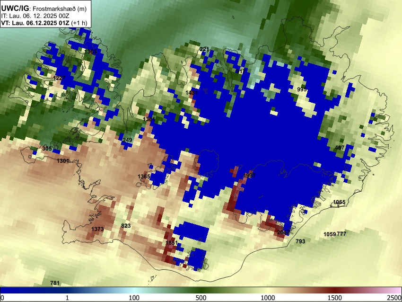Click the 1065 value label
Screen dimensions: 402x302
339,202
